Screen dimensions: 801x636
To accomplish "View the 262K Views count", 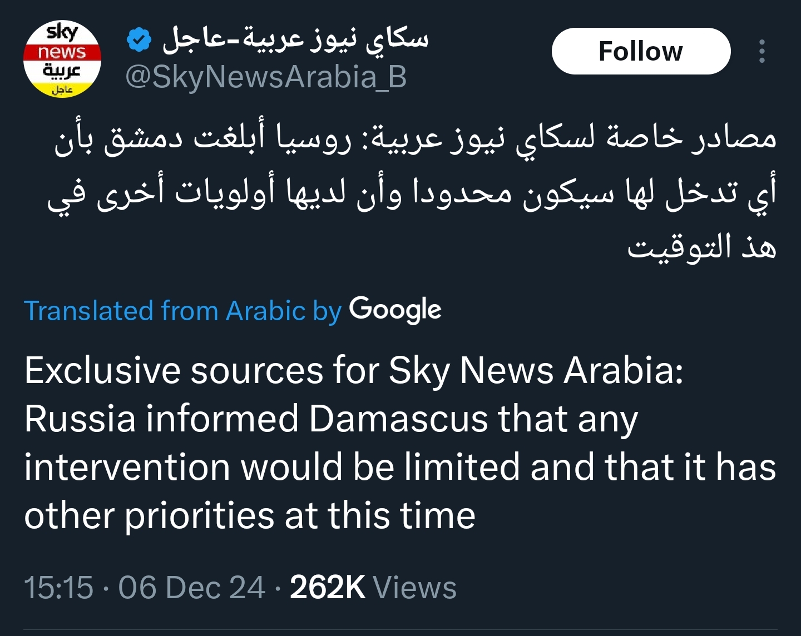I will point(373,588).
